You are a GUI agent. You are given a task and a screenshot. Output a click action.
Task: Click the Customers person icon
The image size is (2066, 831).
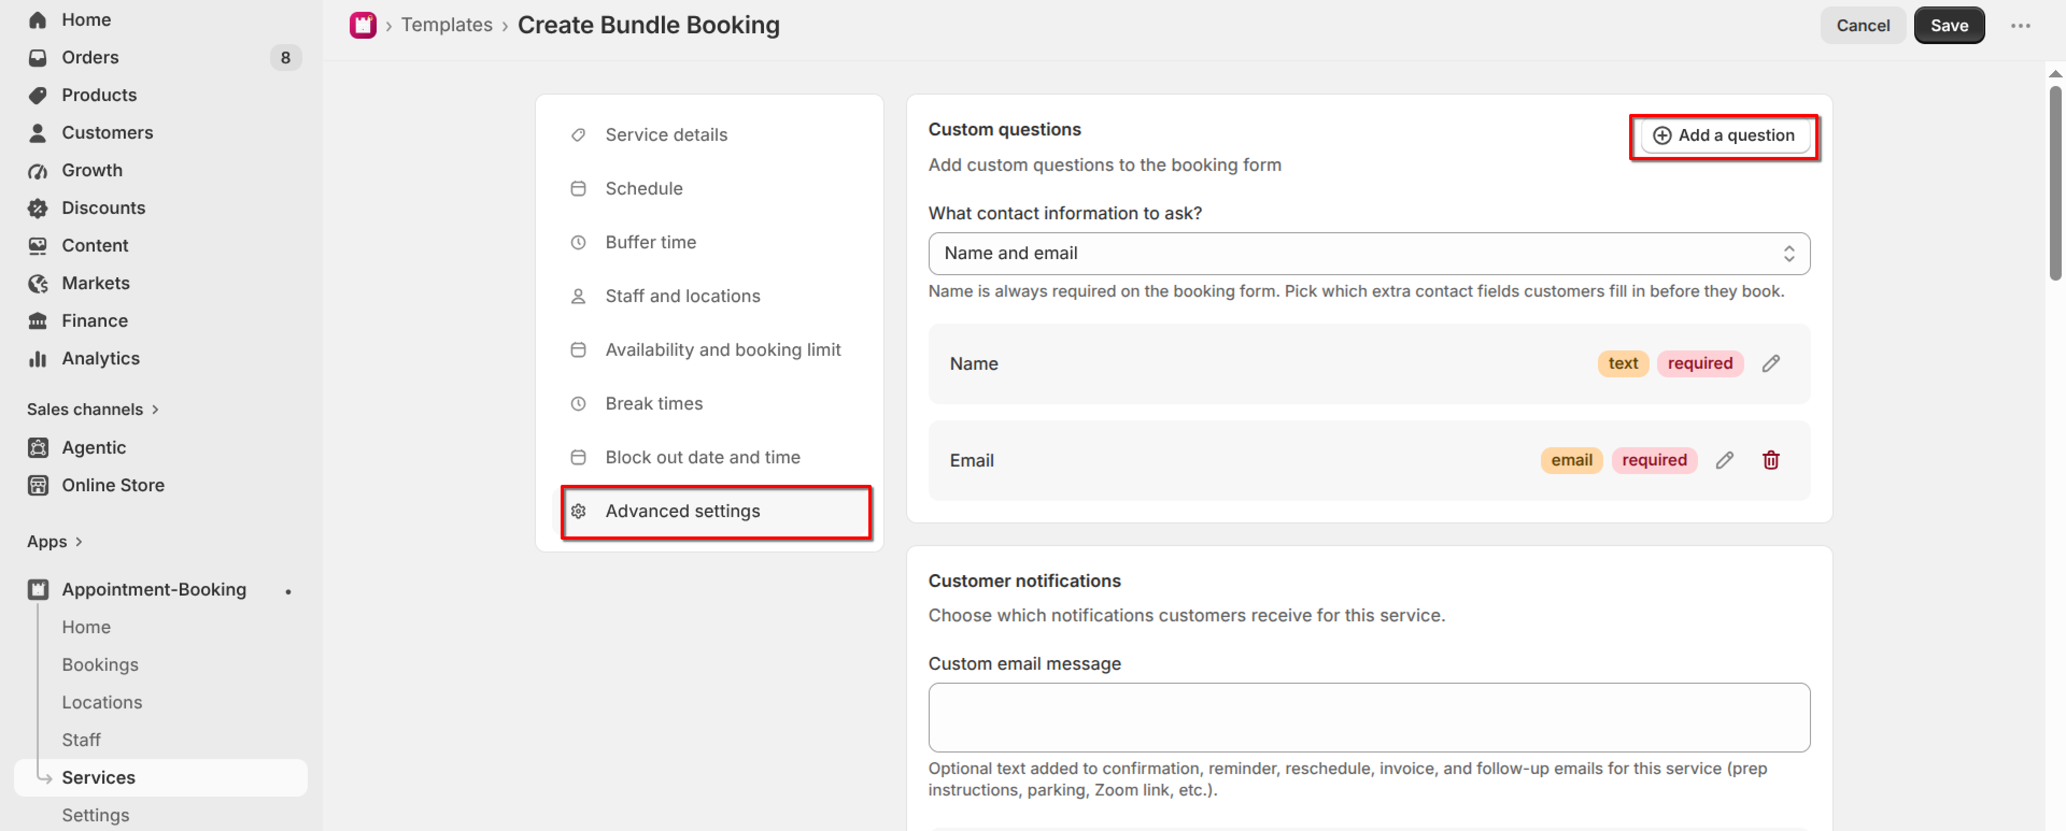(38, 133)
